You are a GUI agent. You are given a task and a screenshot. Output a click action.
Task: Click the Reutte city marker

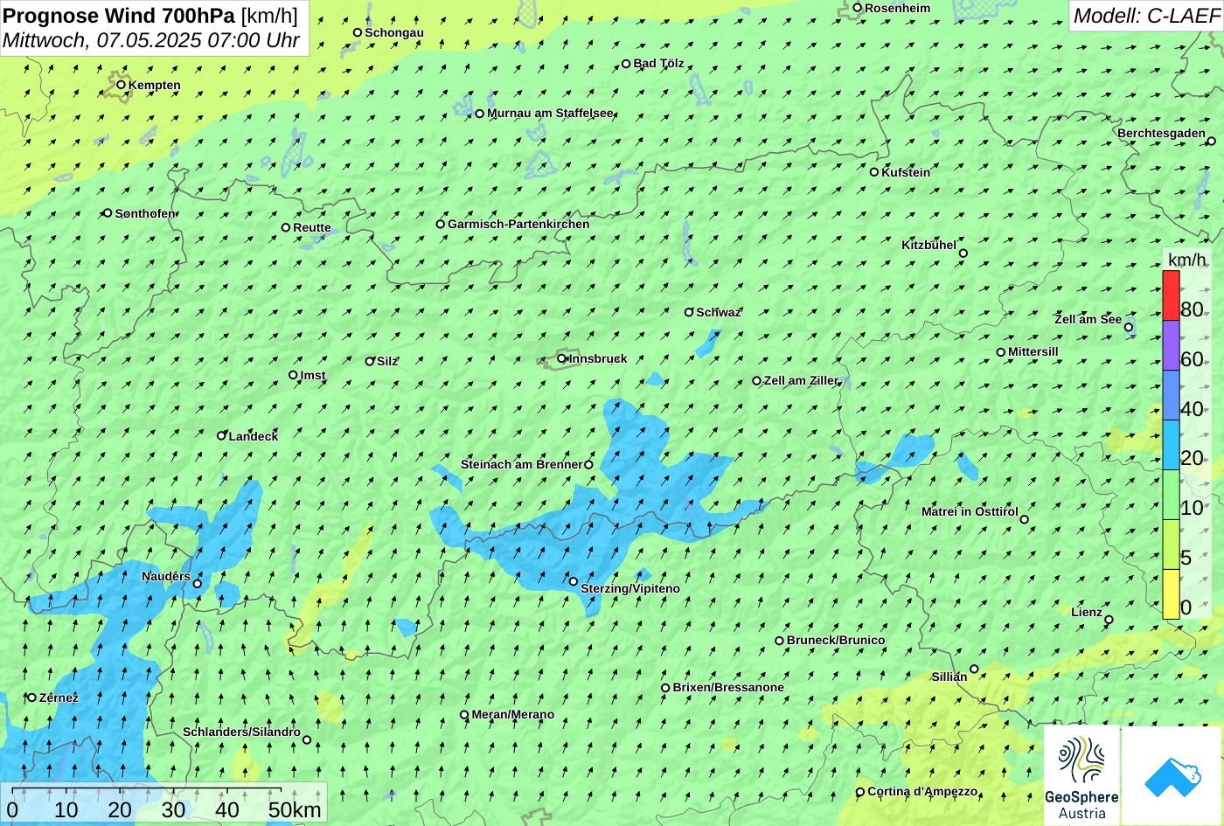click(x=285, y=226)
